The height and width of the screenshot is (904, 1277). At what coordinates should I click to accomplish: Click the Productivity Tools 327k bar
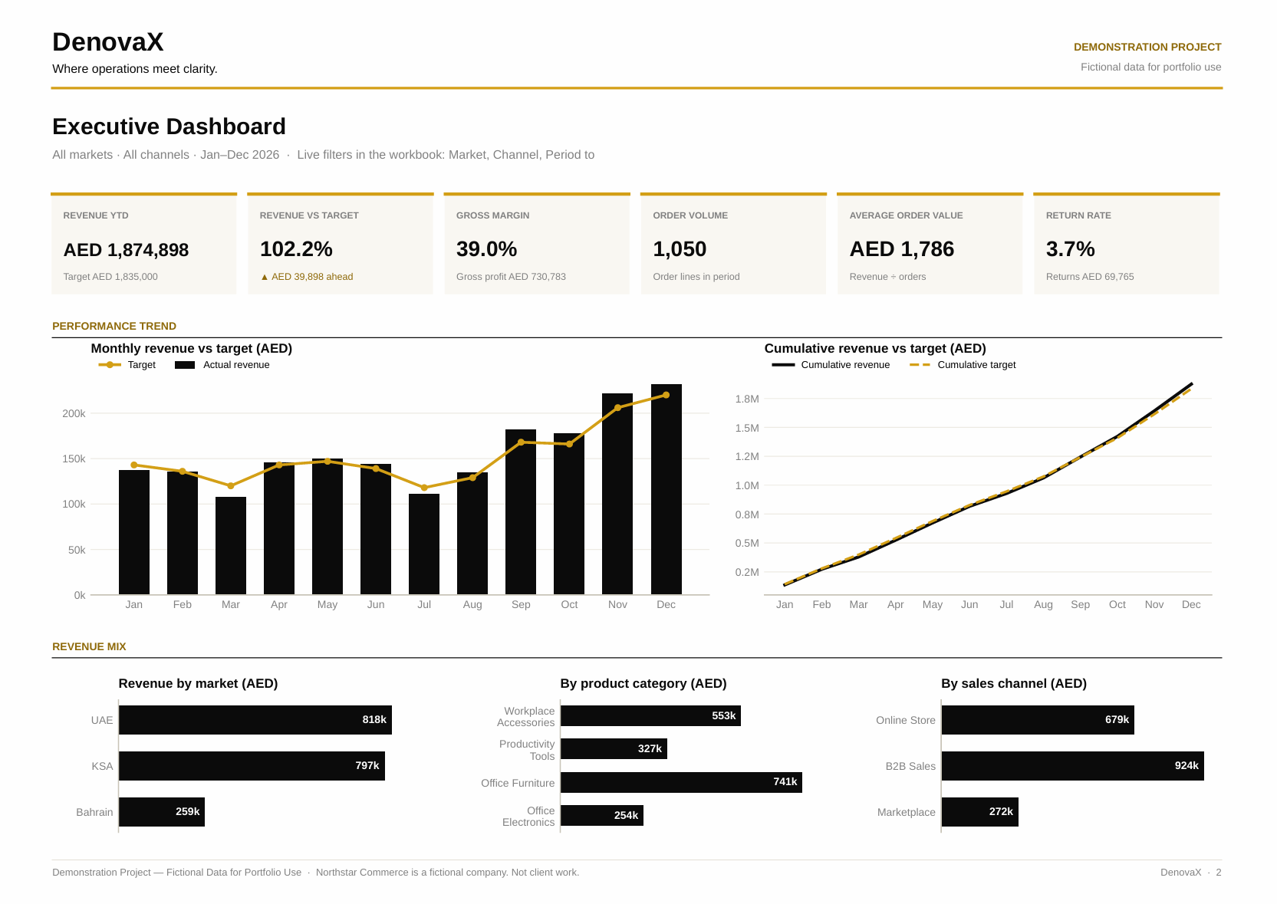click(614, 749)
